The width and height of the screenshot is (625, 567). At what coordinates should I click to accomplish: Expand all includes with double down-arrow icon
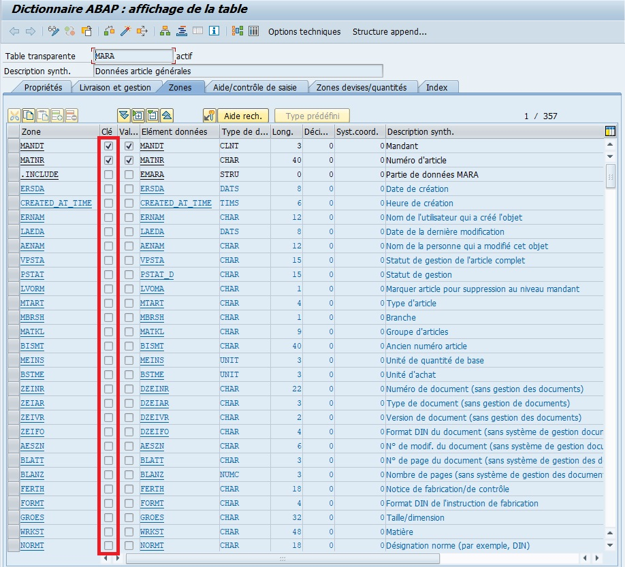coord(123,116)
